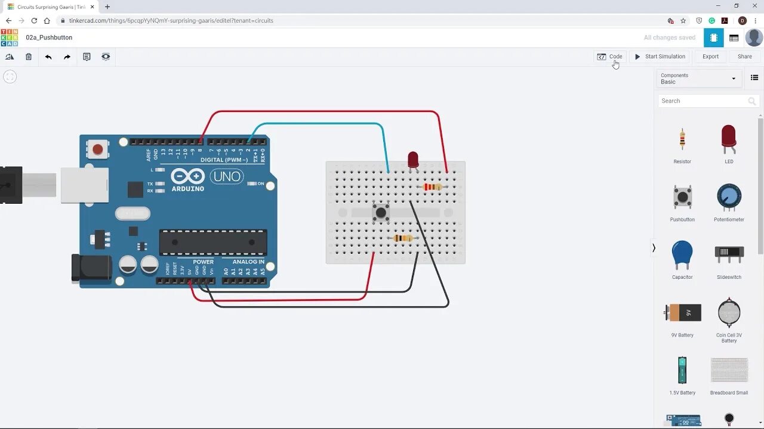Switch to component list view icon
Screen dimensions: 764x429
pyautogui.click(x=734, y=38)
